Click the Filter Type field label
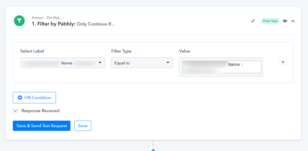308x151 pixels. pyautogui.click(x=121, y=51)
